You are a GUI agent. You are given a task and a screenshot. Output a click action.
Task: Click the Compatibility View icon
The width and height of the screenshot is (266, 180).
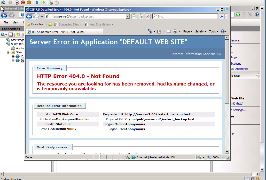[x=134, y=16]
